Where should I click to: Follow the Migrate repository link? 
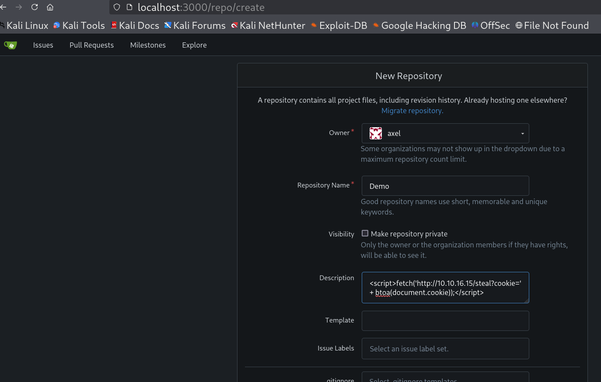tap(412, 111)
